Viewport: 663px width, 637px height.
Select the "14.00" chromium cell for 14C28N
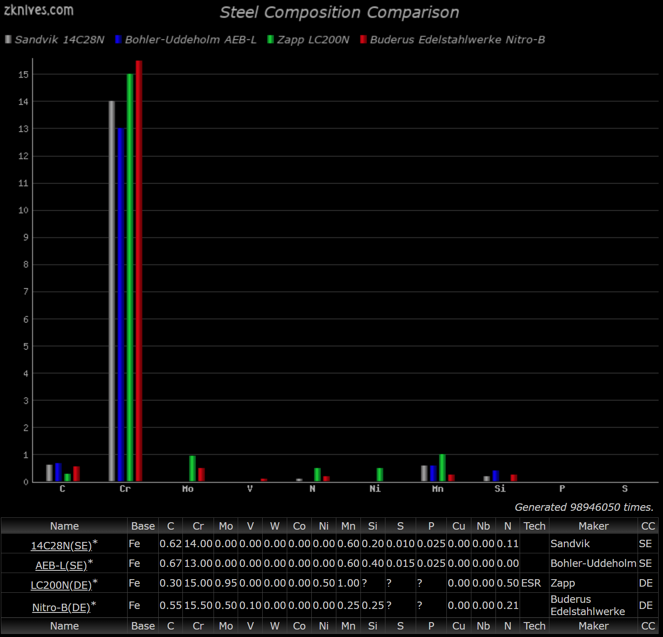coord(198,544)
